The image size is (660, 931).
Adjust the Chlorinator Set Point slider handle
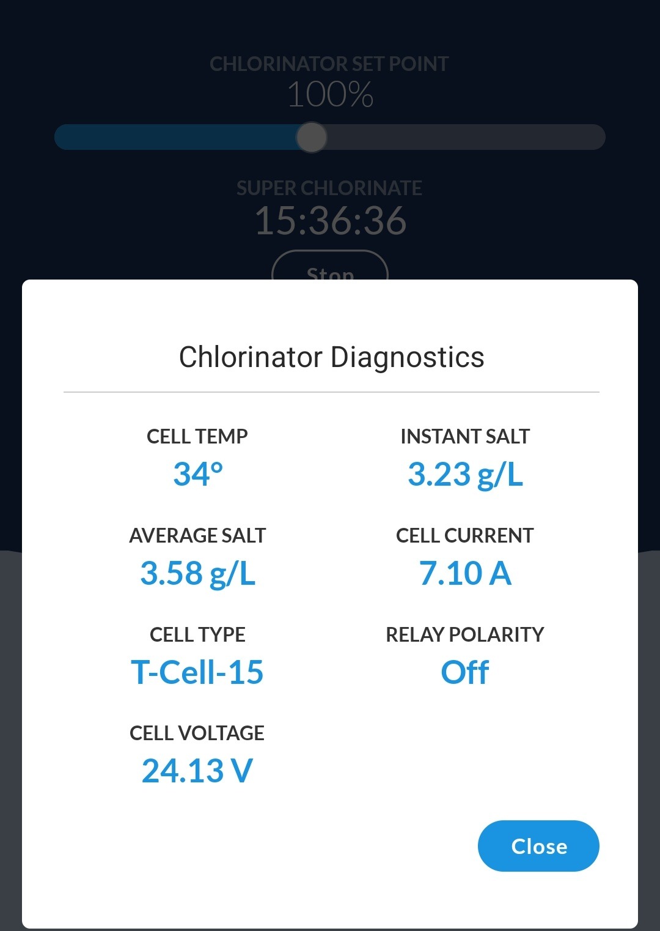[312, 137]
